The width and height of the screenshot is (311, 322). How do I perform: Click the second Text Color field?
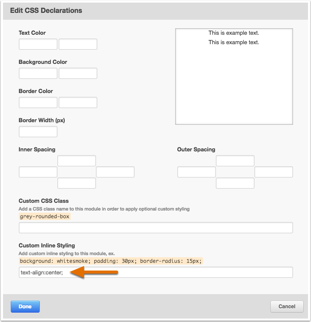(78, 44)
